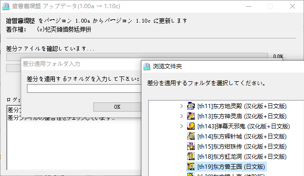This screenshot has height=176, width=304.
Task: Select [th18]东方虹龙洞 (汉化版+日文版) folder
Action: click(x=242, y=157)
